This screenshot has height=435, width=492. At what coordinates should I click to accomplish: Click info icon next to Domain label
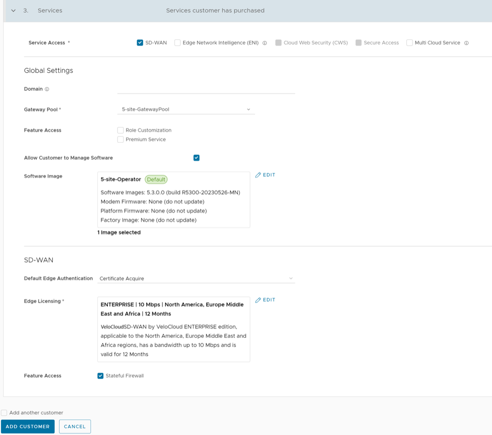click(x=47, y=89)
